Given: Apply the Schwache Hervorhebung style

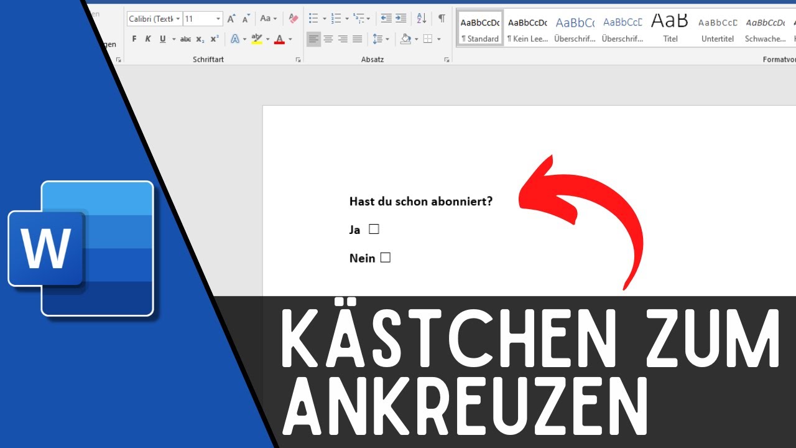Looking at the screenshot, I should 766,29.
